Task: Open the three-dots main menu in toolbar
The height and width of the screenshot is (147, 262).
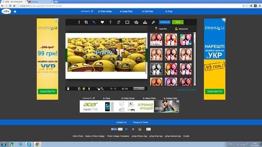Action: pos(79,22)
